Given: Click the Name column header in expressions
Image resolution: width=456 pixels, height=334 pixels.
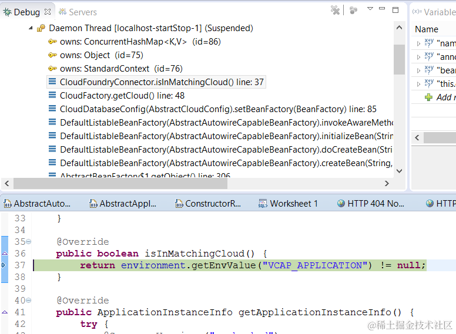Looking at the screenshot, I should pyautogui.click(x=427, y=29).
